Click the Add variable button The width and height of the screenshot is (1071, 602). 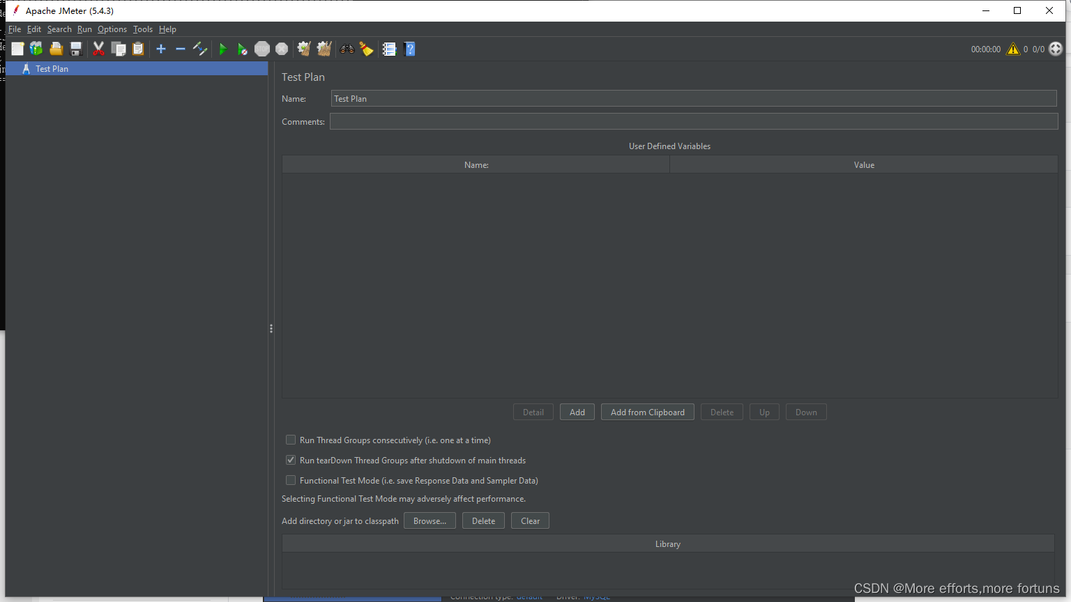coord(577,412)
